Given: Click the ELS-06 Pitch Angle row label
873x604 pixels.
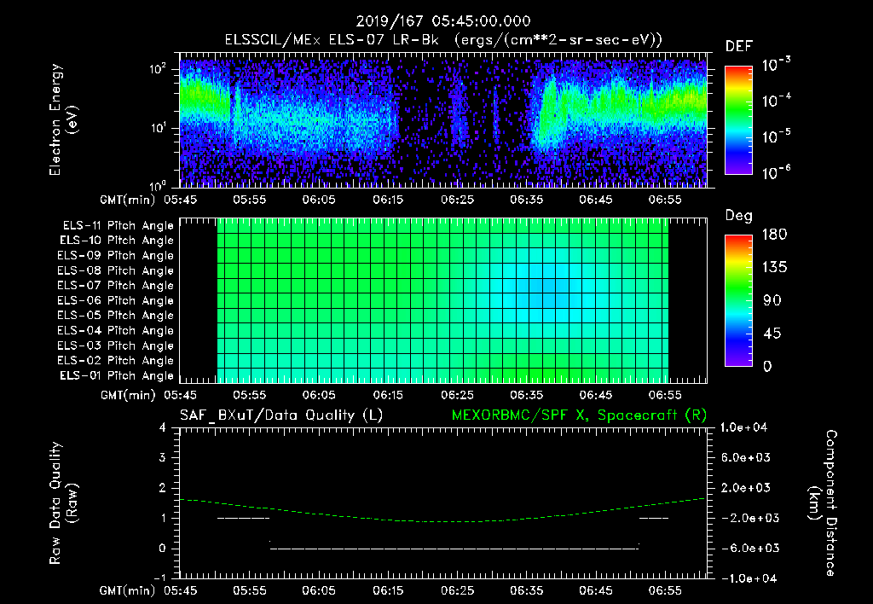Looking at the screenshot, I should click(115, 300).
